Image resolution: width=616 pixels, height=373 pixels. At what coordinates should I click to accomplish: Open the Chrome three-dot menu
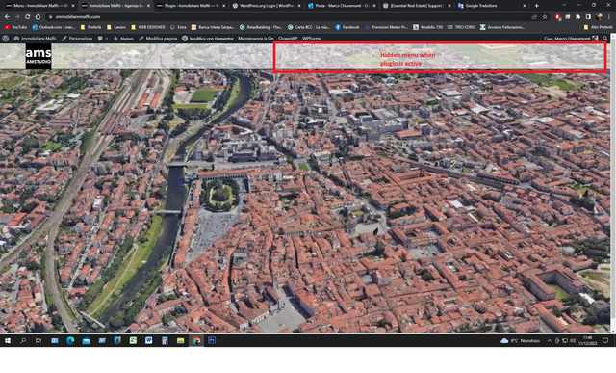[x=609, y=17]
